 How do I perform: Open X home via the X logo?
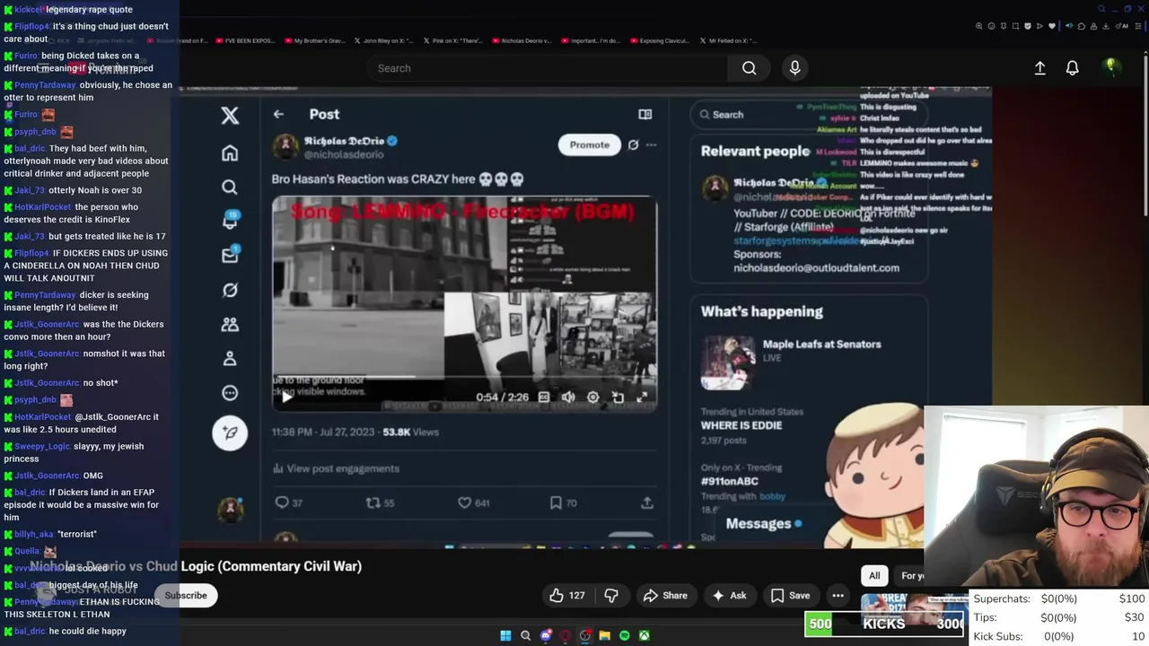pyautogui.click(x=230, y=115)
